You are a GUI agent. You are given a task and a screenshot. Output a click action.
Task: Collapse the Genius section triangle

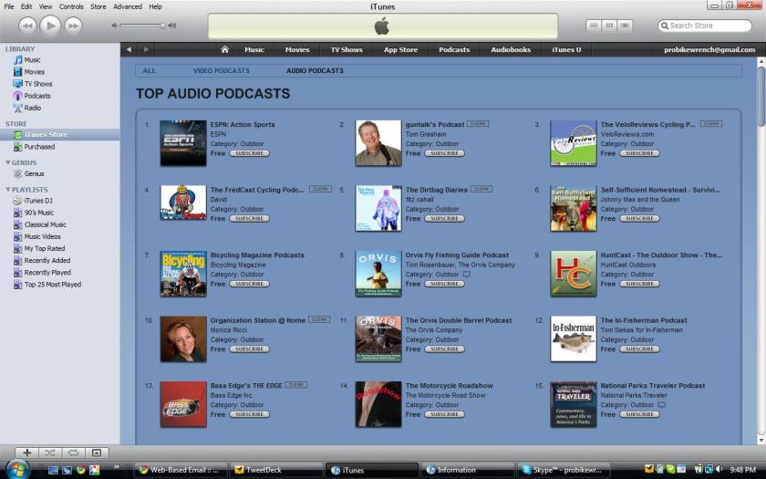pyautogui.click(x=8, y=161)
